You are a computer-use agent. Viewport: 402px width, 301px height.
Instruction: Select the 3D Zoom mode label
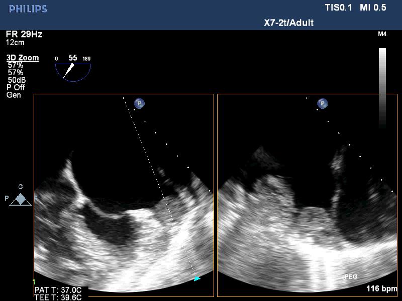[23, 58]
